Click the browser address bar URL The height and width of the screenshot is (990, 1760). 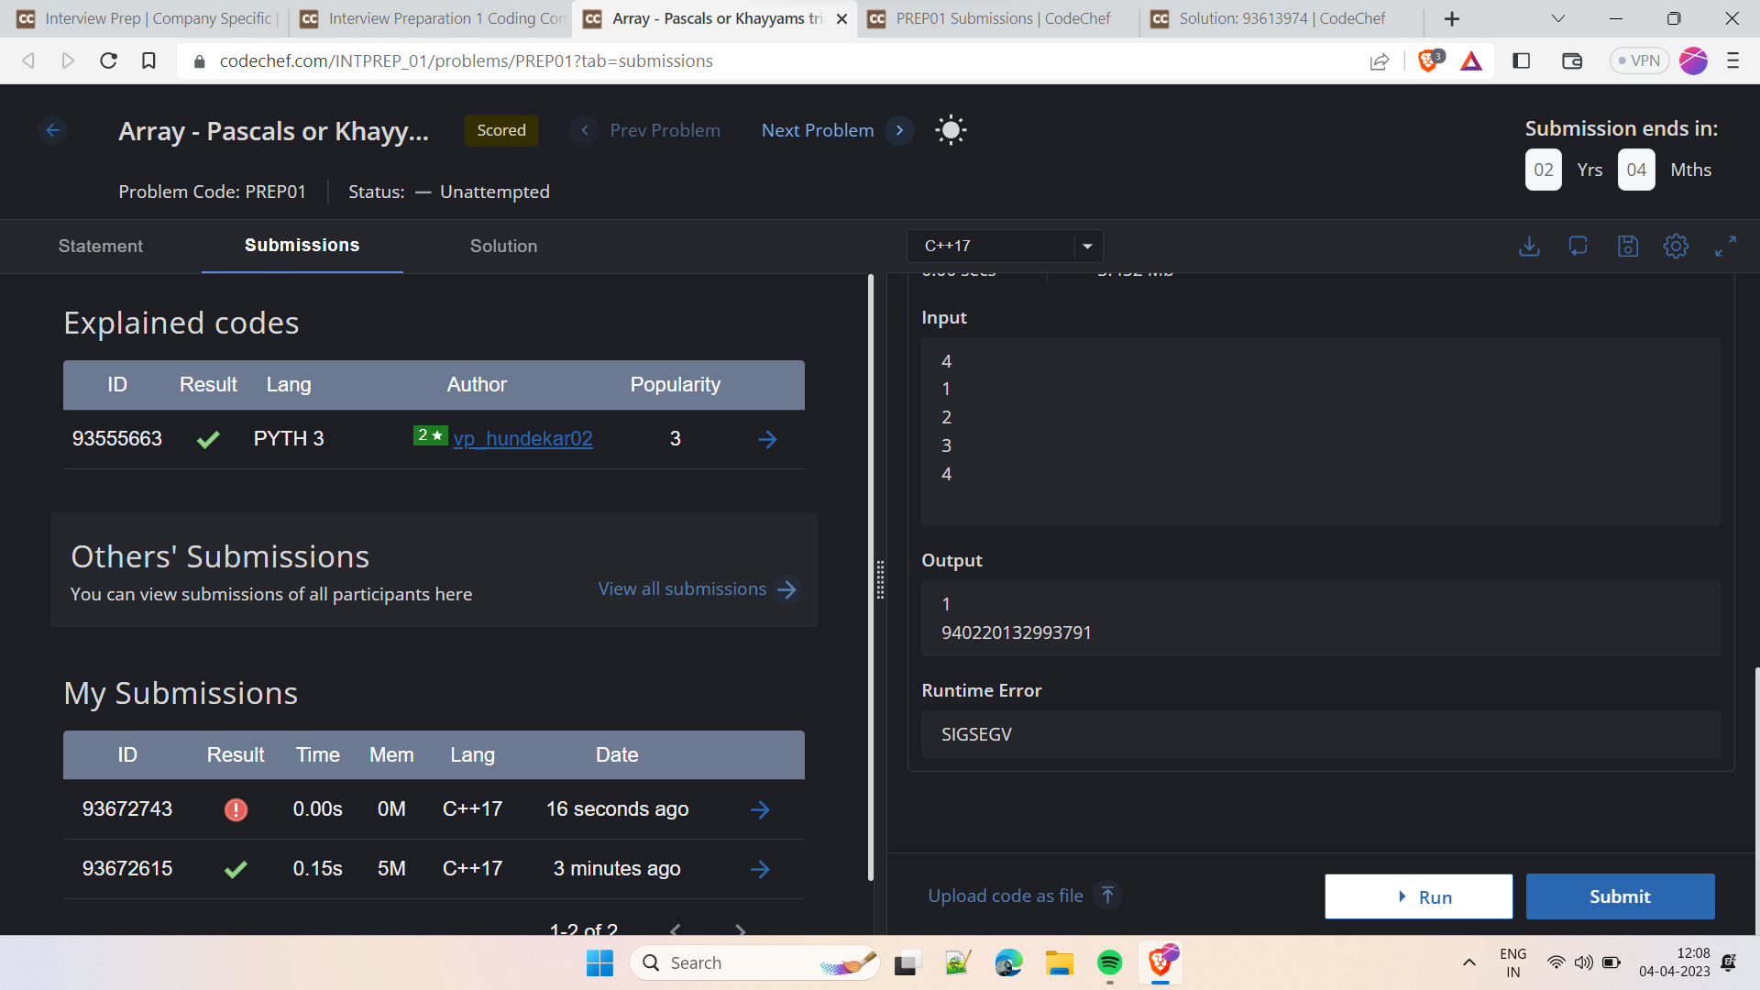(x=466, y=60)
